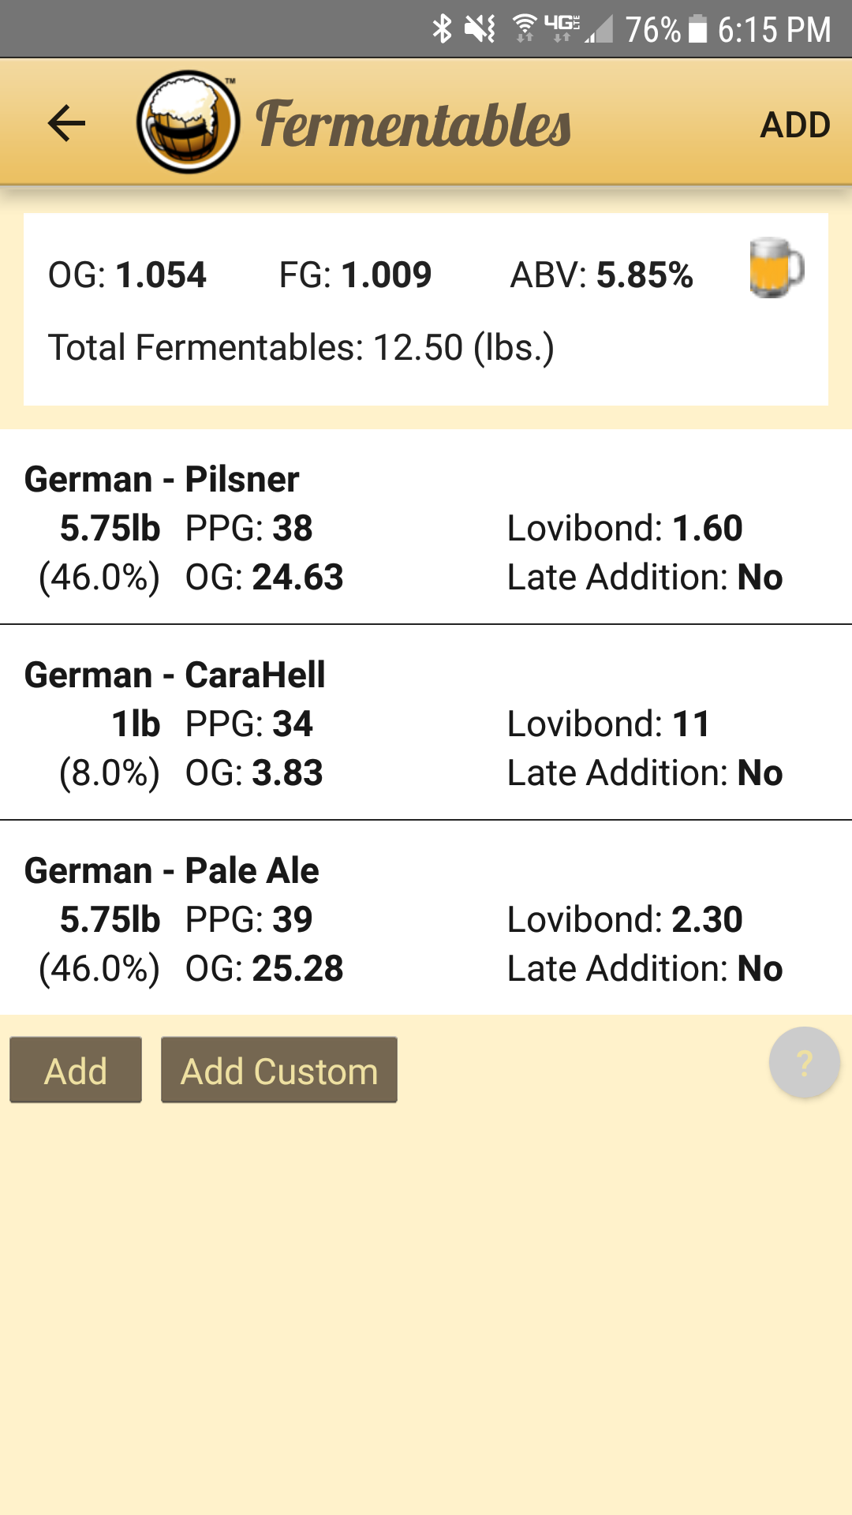Screen dimensions: 852x1515
Task: Tap the Wi-Fi status icon
Action: coord(524,28)
